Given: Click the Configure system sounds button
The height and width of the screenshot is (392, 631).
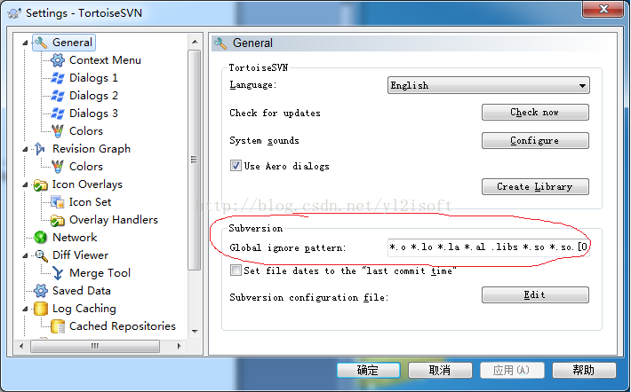Looking at the screenshot, I should click(535, 141).
